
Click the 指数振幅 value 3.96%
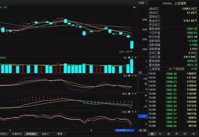193,49
